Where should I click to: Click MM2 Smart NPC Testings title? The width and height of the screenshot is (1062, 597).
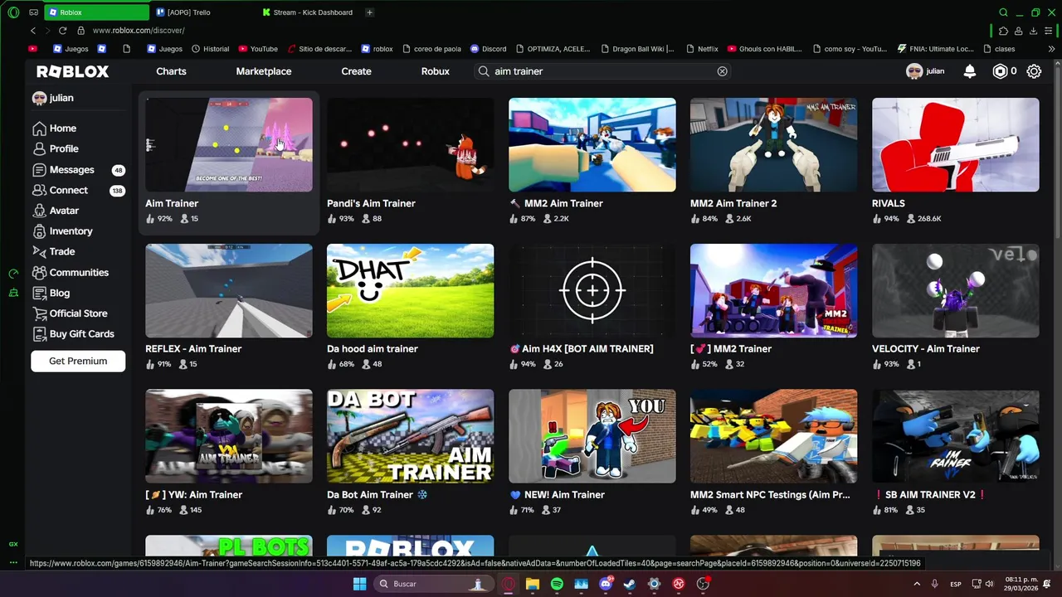click(x=770, y=495)
